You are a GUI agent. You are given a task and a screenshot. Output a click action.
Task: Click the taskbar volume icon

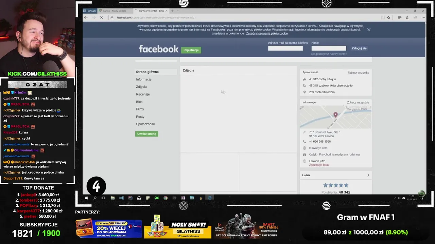[399, 198]
